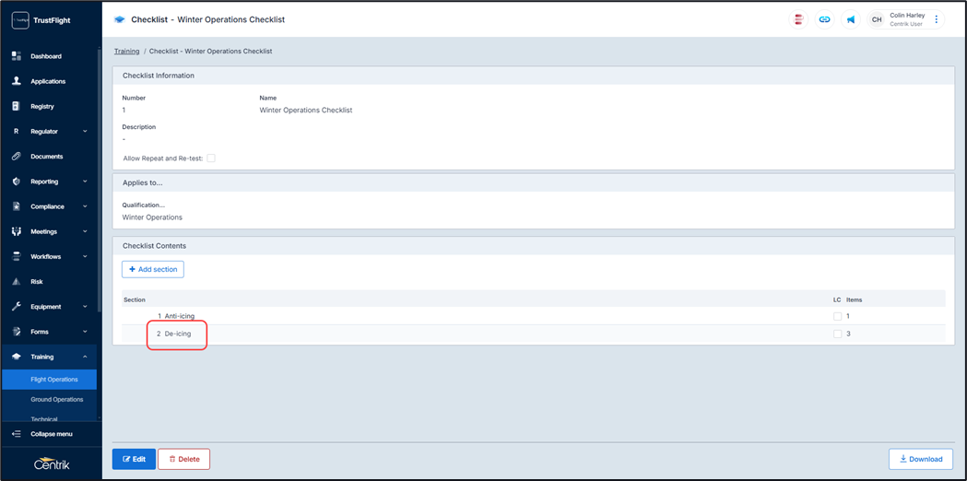This screenshot has width=967, height=481.
Task: Toggle LC checkbox for Anti-icing section
Action: [837, 316]
